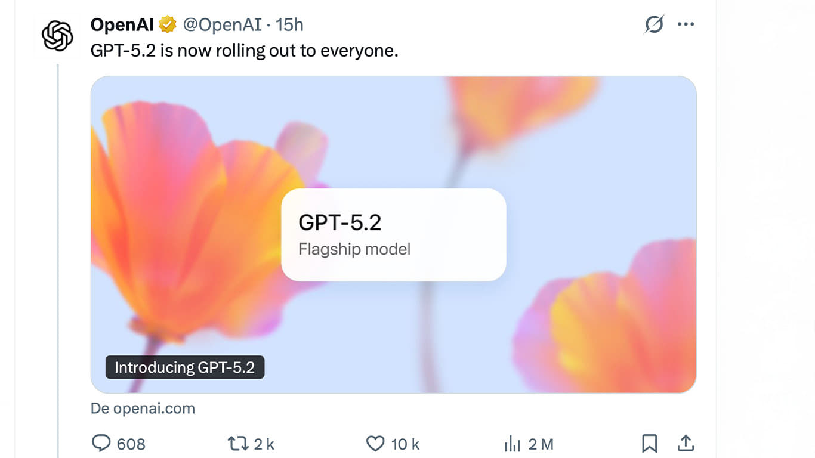Viewport: 815px width, 458px height.
Task: Click the post text about GPT-5.2 rollout
Action: [x=244, y=51]
